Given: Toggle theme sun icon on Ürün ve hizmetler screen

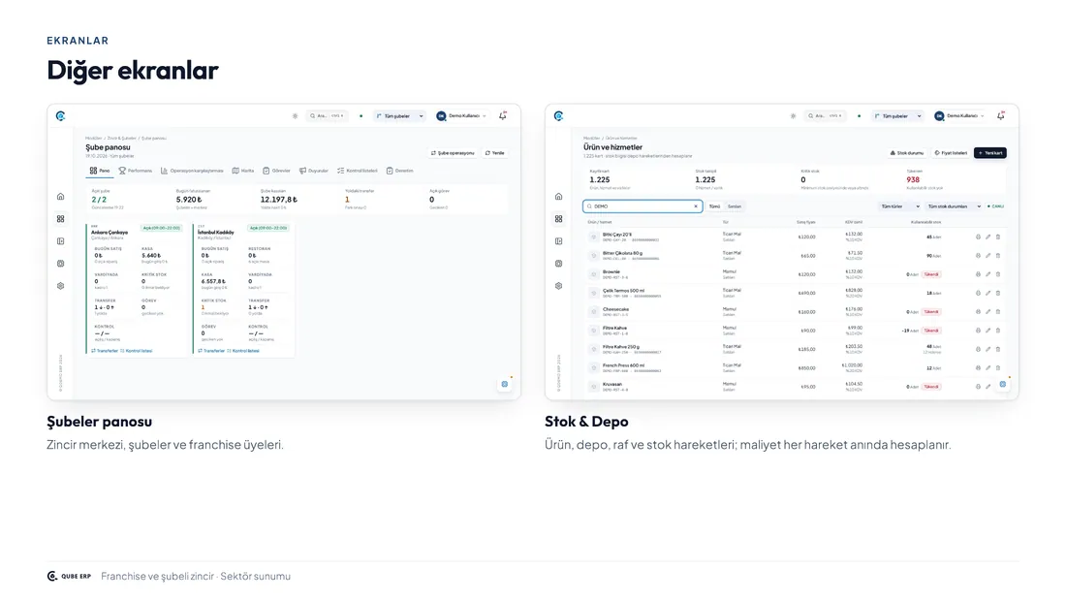Looking at the screenshot, I should (x=793, y=115).
